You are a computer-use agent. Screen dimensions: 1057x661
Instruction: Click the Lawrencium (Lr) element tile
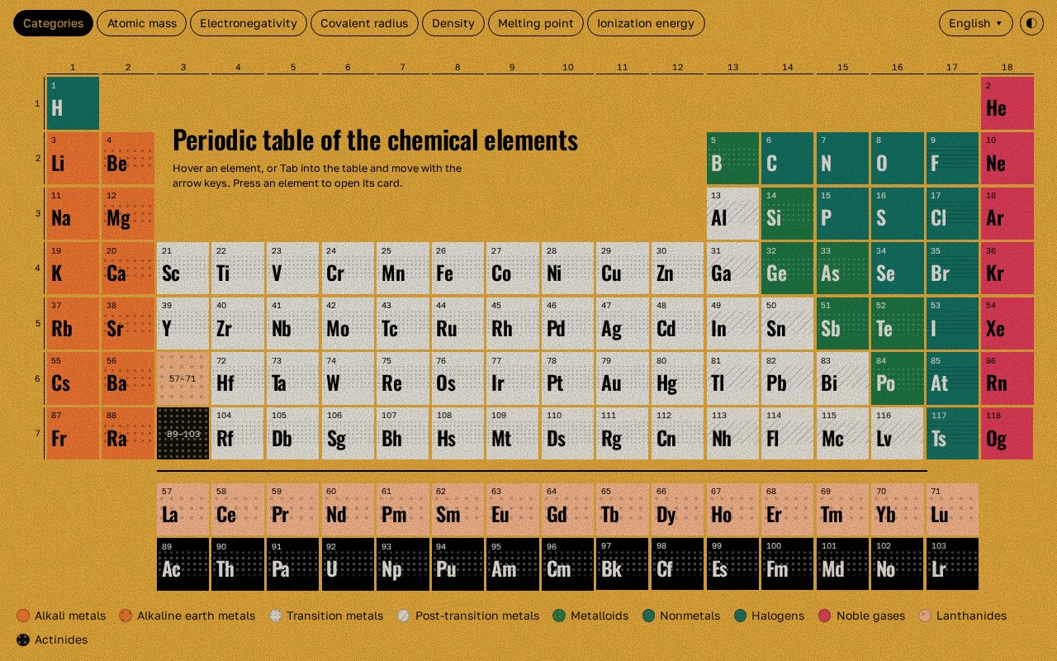coord(952,564)
